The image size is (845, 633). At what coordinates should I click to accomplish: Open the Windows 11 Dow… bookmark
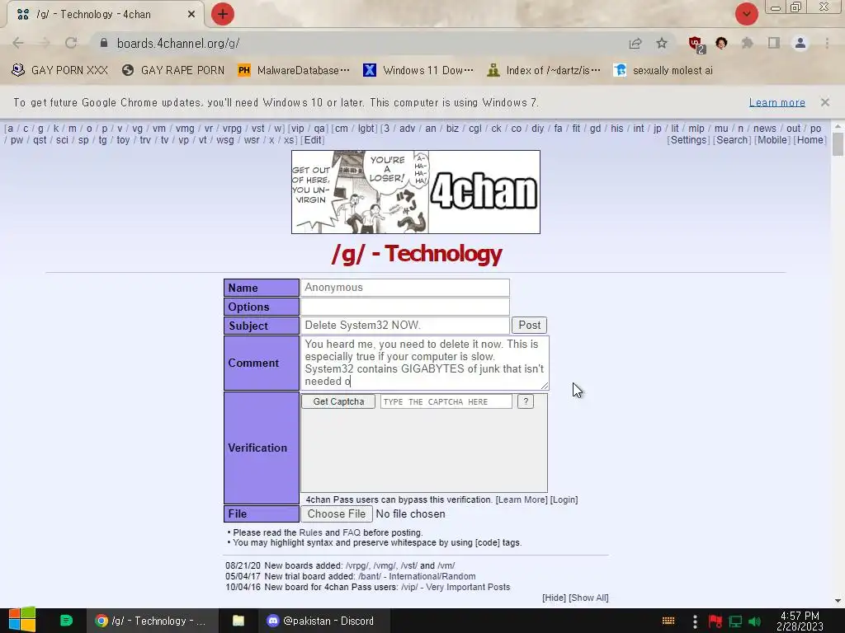coord(418,71)
